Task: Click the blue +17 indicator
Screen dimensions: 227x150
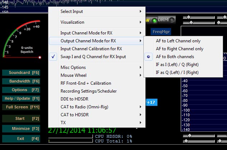Action: pyautogui.click(x=151, y=102)
